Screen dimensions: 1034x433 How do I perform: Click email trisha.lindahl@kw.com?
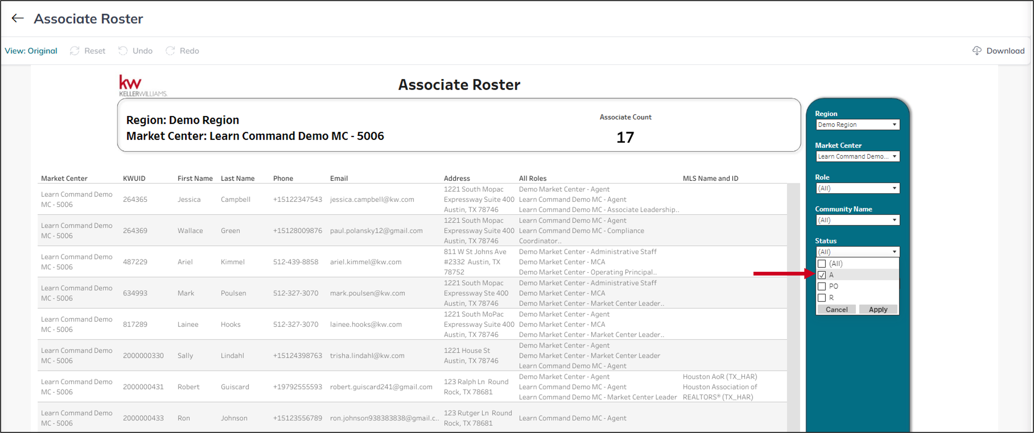[x=367, y=356]
